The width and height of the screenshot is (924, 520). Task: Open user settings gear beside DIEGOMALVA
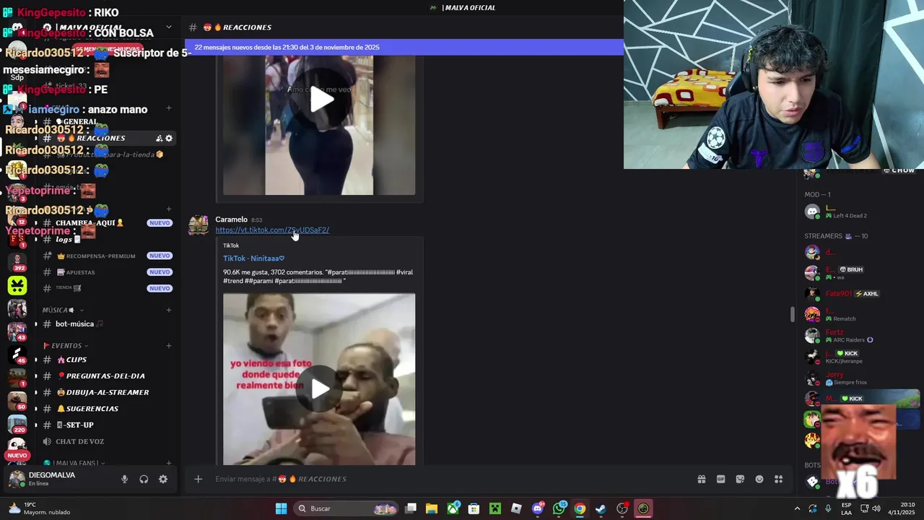[x=163, y=479]
